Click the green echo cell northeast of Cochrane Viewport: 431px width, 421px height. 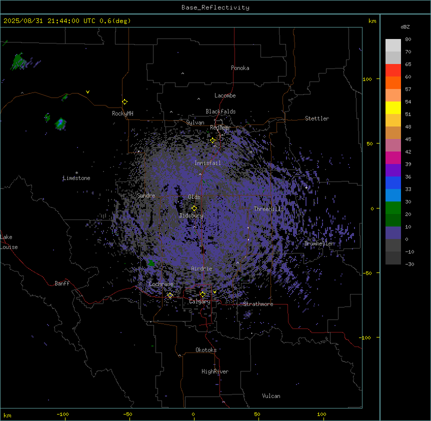(x=151, y=262)
